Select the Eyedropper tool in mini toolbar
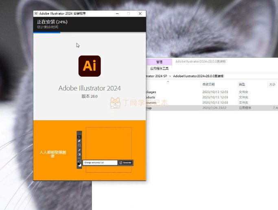278x210 pixels. point(79,150)
